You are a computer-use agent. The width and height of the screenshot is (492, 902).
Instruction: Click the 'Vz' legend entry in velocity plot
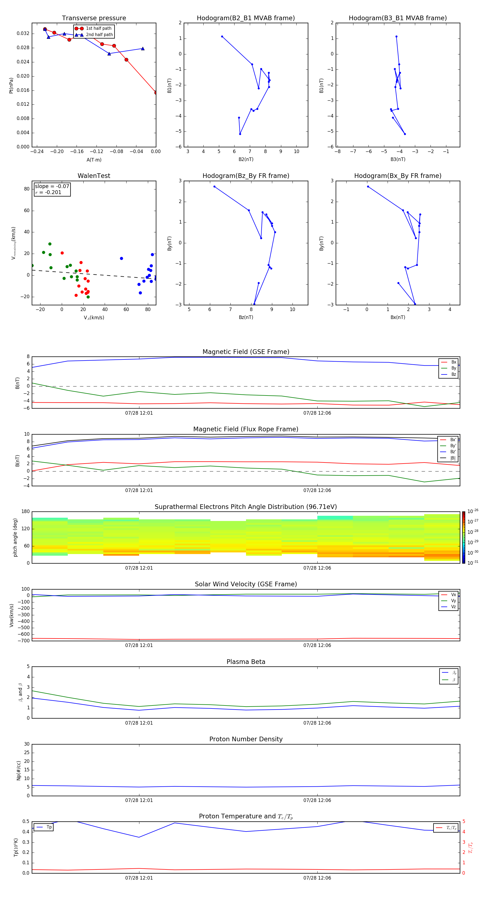[449, 607]
